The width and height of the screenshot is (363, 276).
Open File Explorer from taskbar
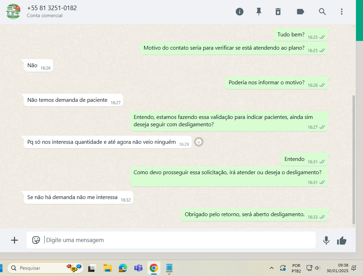click(x=107, y=268)
